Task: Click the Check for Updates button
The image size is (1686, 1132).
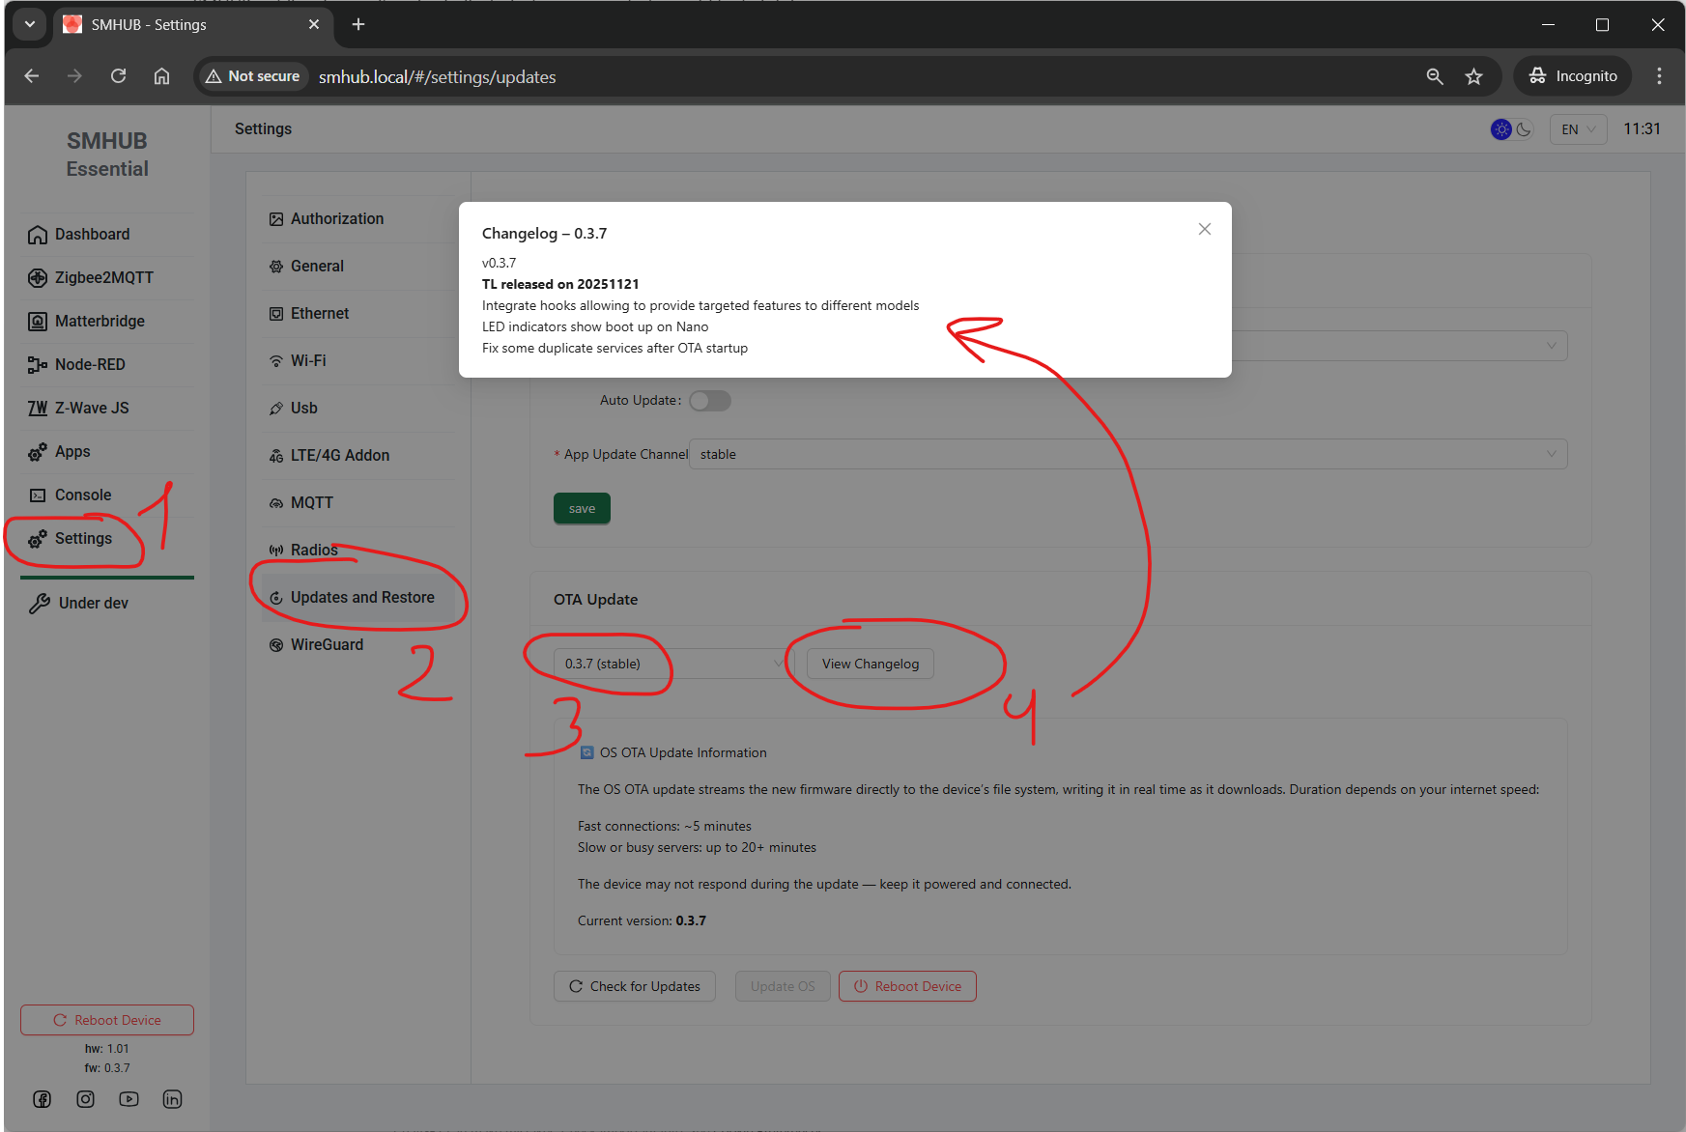Action: coord(635,986)
